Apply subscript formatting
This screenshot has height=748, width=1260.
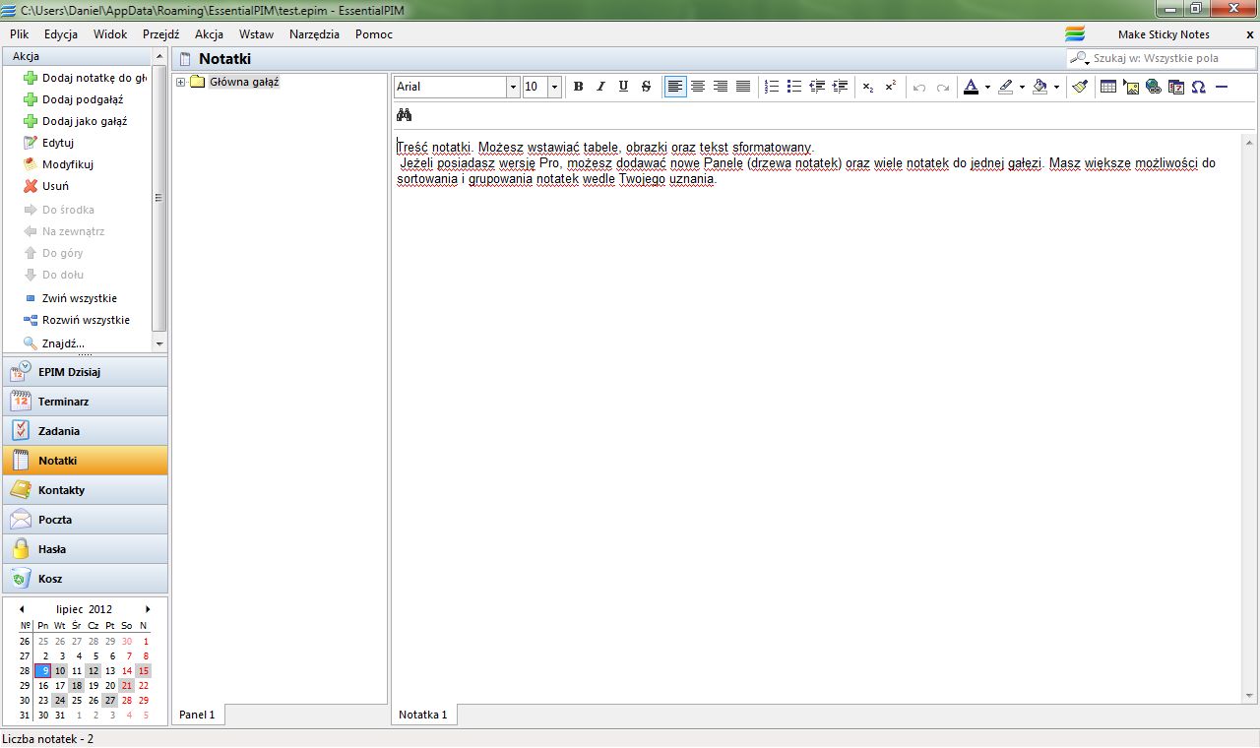click(867, 87)
